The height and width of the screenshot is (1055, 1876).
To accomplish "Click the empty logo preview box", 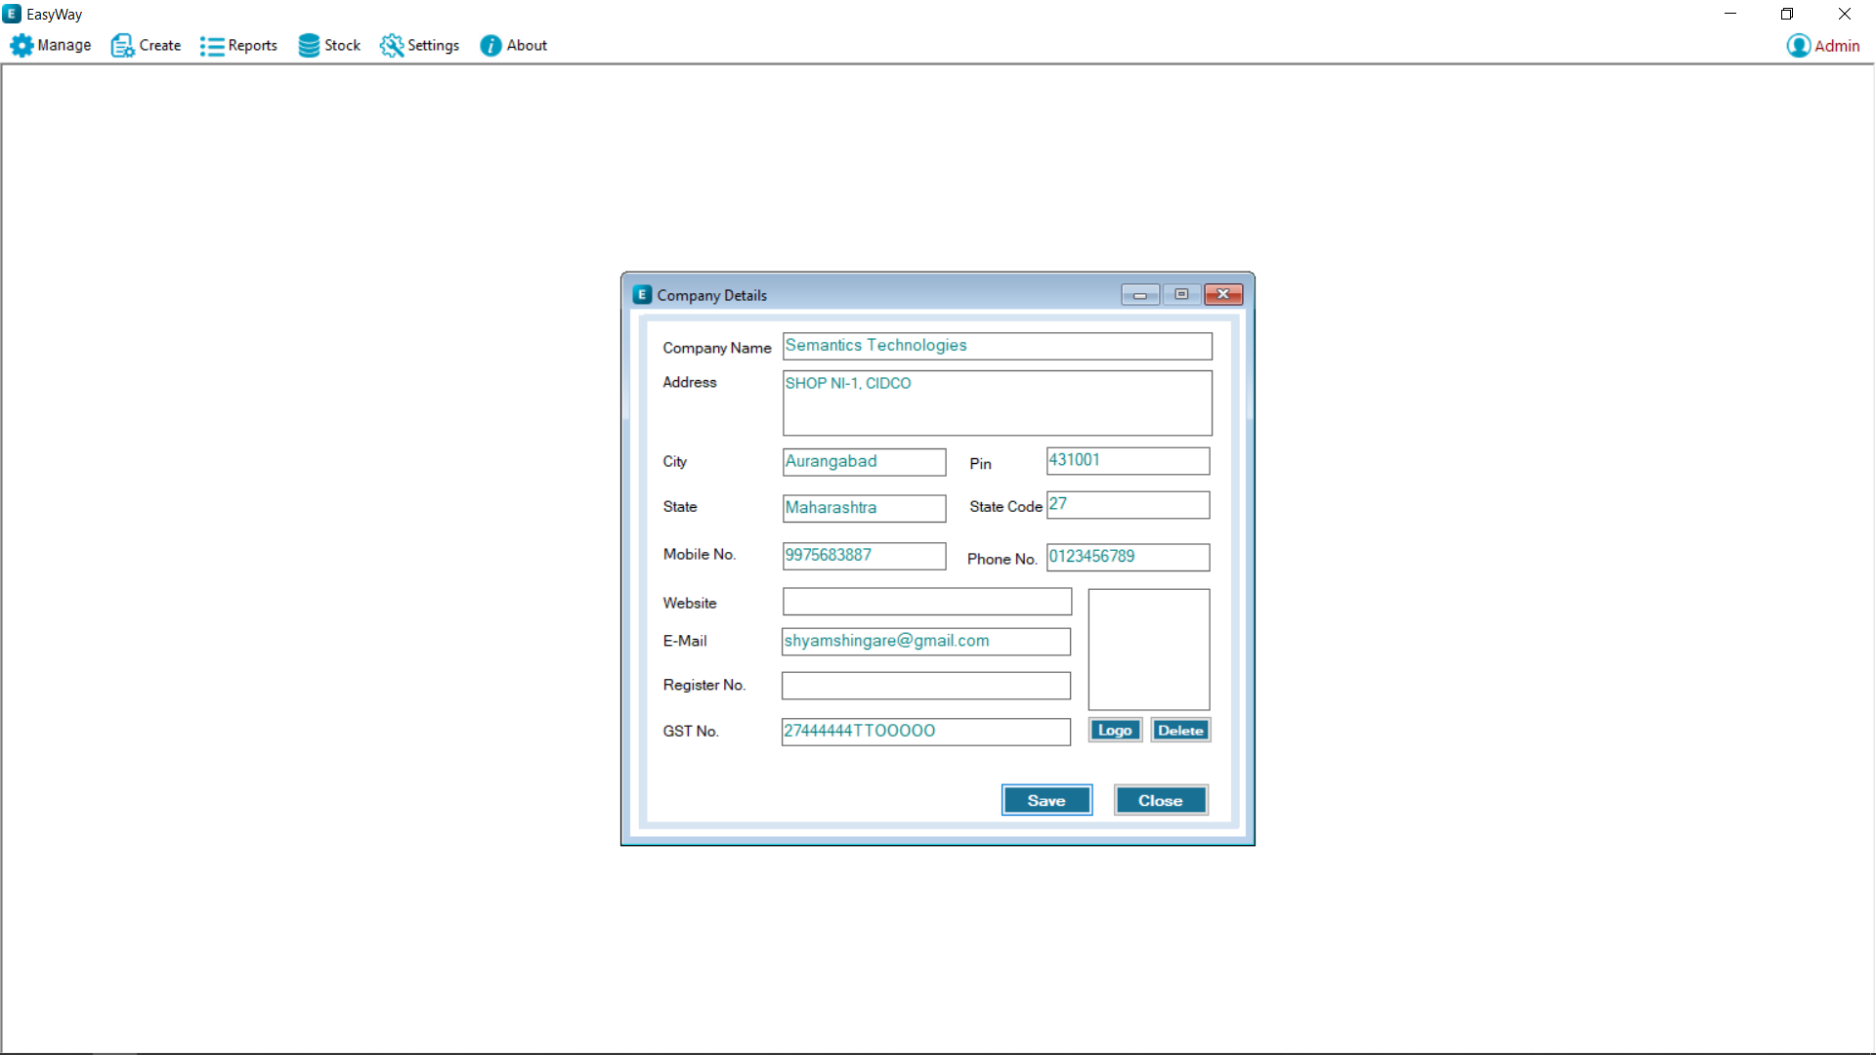I will [x=1148, y=649].
